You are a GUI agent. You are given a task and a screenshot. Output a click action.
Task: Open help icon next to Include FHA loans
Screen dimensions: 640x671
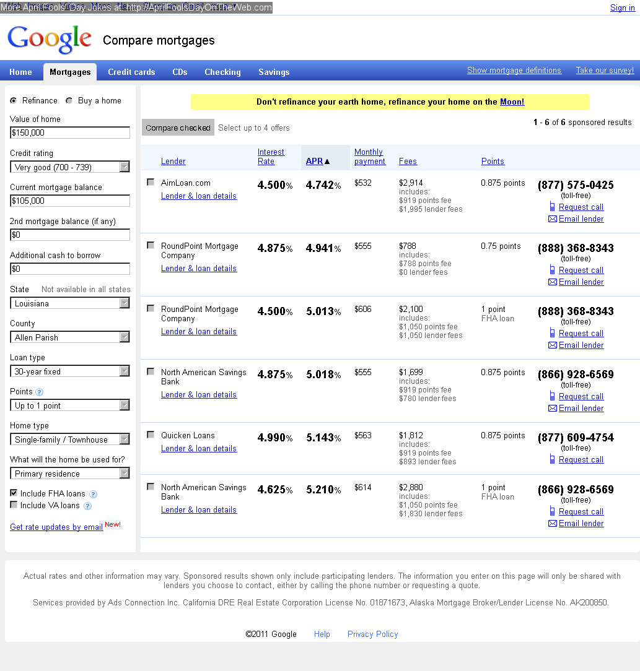tap(94, 494)
